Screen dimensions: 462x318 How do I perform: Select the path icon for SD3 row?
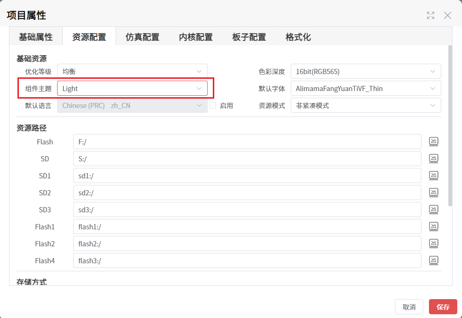tap(433, 209)
